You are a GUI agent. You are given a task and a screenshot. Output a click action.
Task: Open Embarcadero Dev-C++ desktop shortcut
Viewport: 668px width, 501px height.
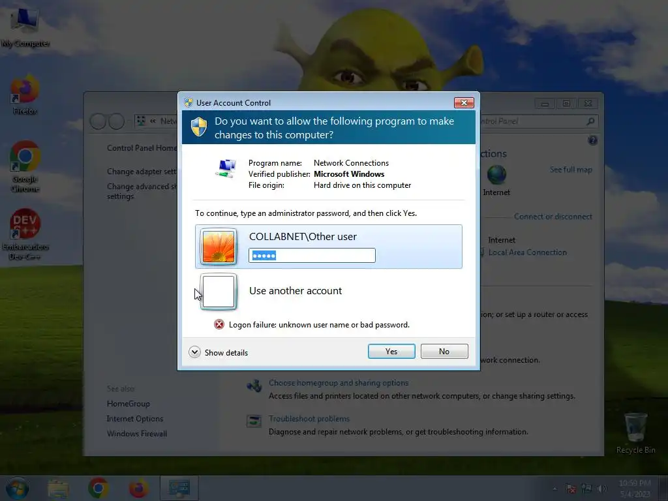point(25,234)
